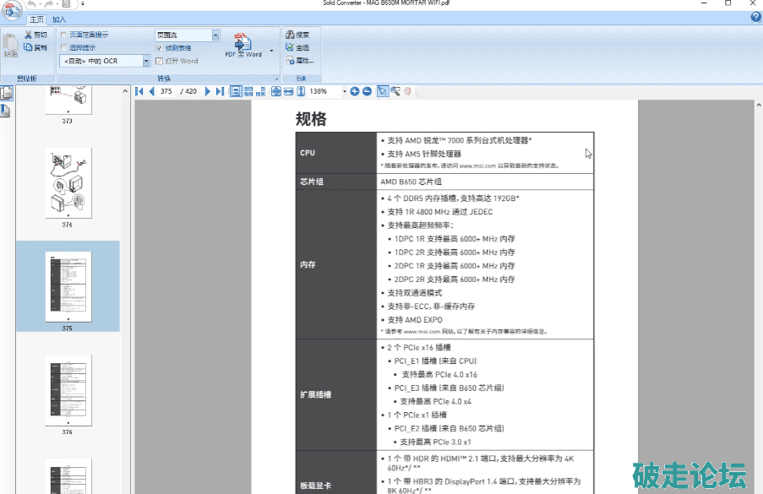The height and width of the screenshot is (494, 763).
Task: Select page 376 thumbnail
Action: pyautogui.click(x=68, y=390)
